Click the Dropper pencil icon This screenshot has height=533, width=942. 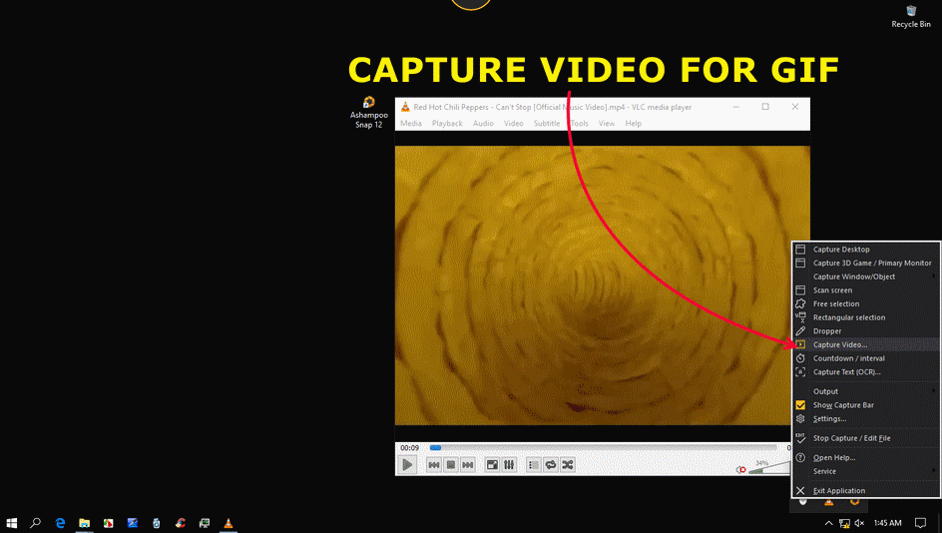click(x=800, y=331)
